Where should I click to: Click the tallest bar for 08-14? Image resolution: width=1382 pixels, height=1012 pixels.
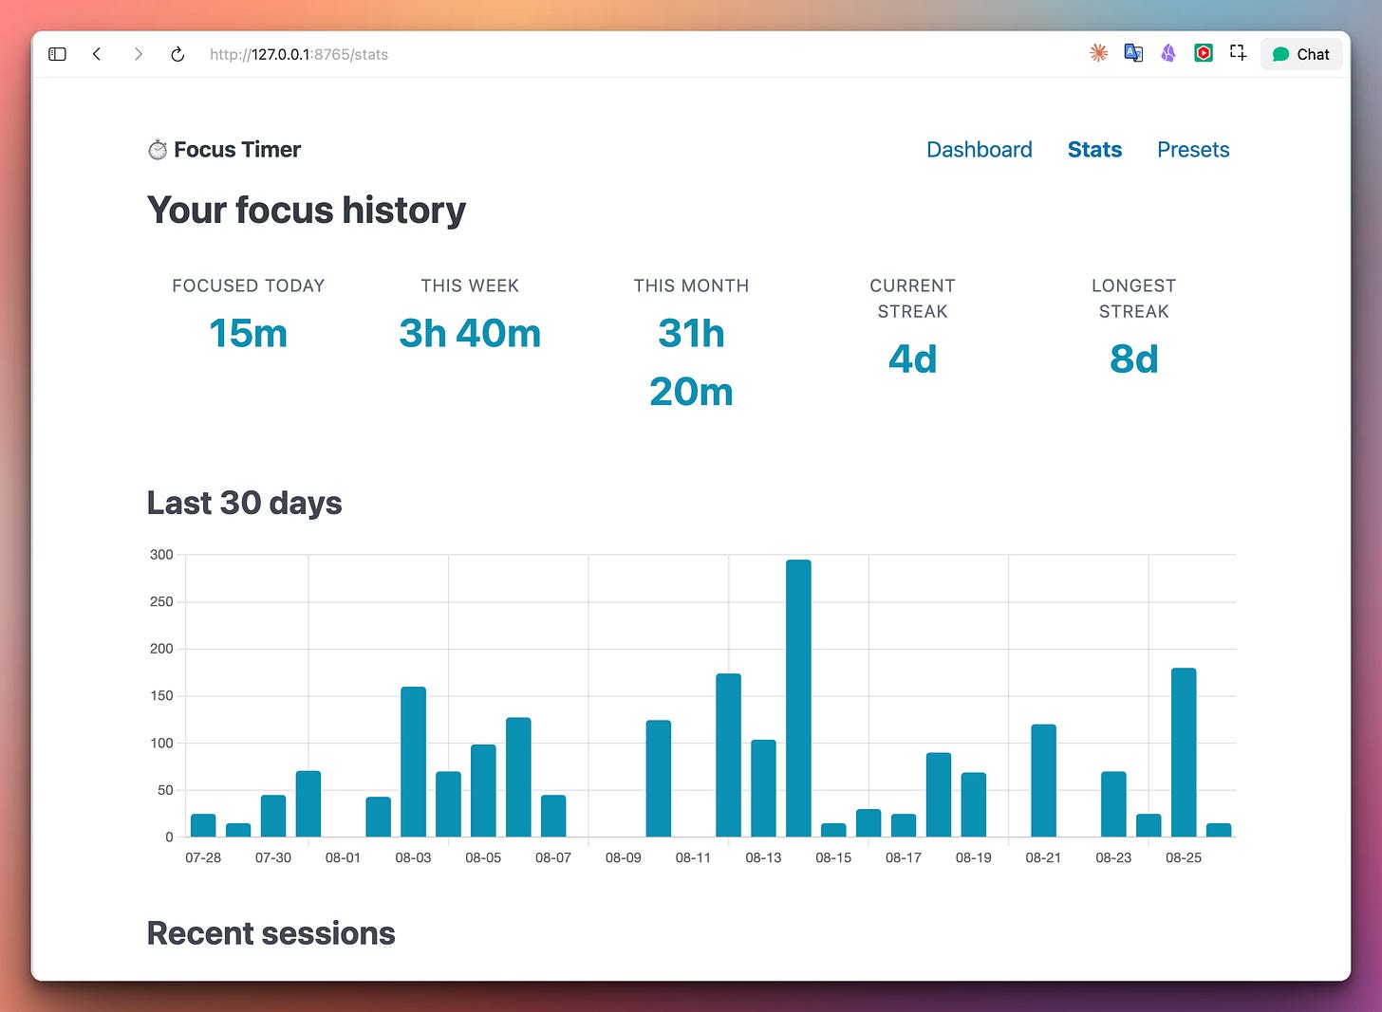coord(798,698)
